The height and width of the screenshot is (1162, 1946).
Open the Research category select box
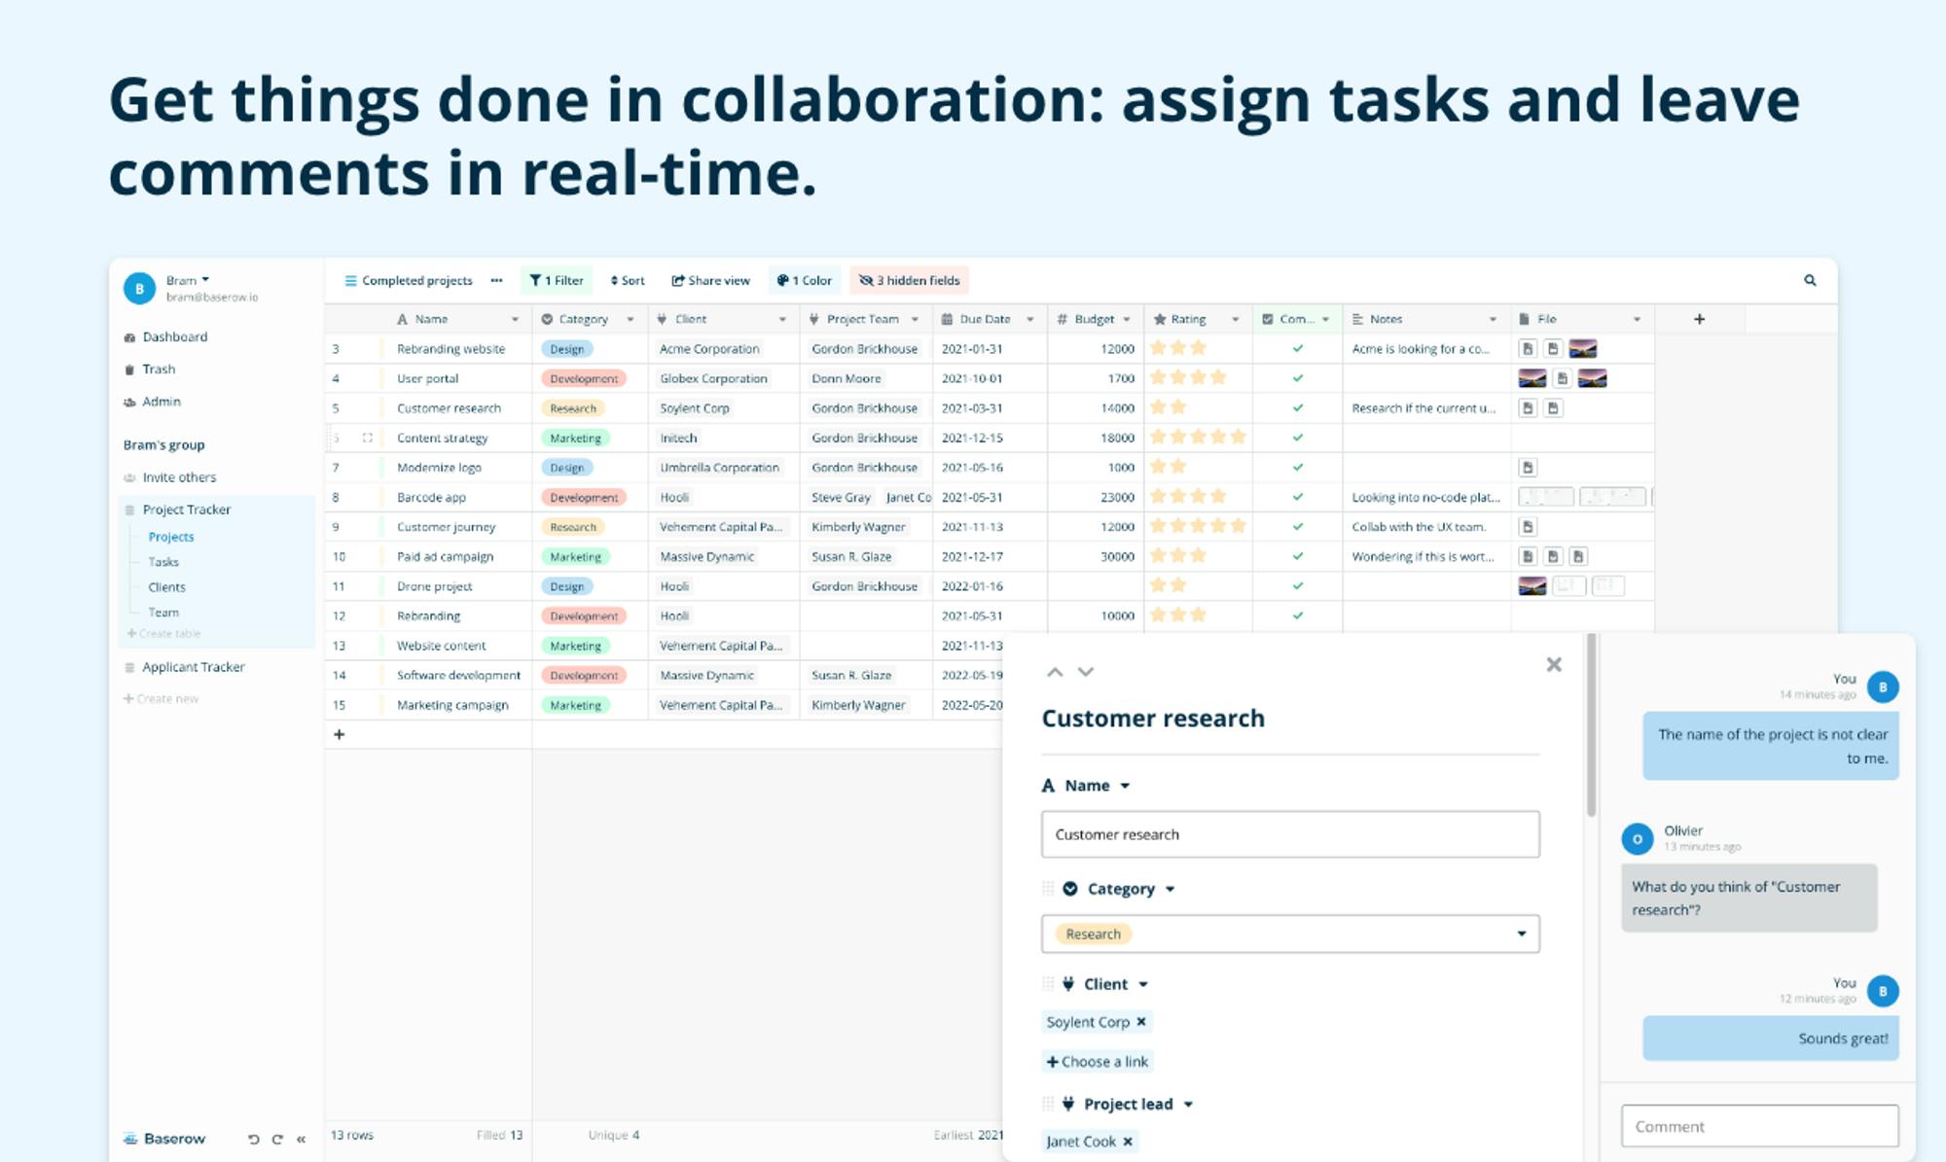tap(1290, 933)
